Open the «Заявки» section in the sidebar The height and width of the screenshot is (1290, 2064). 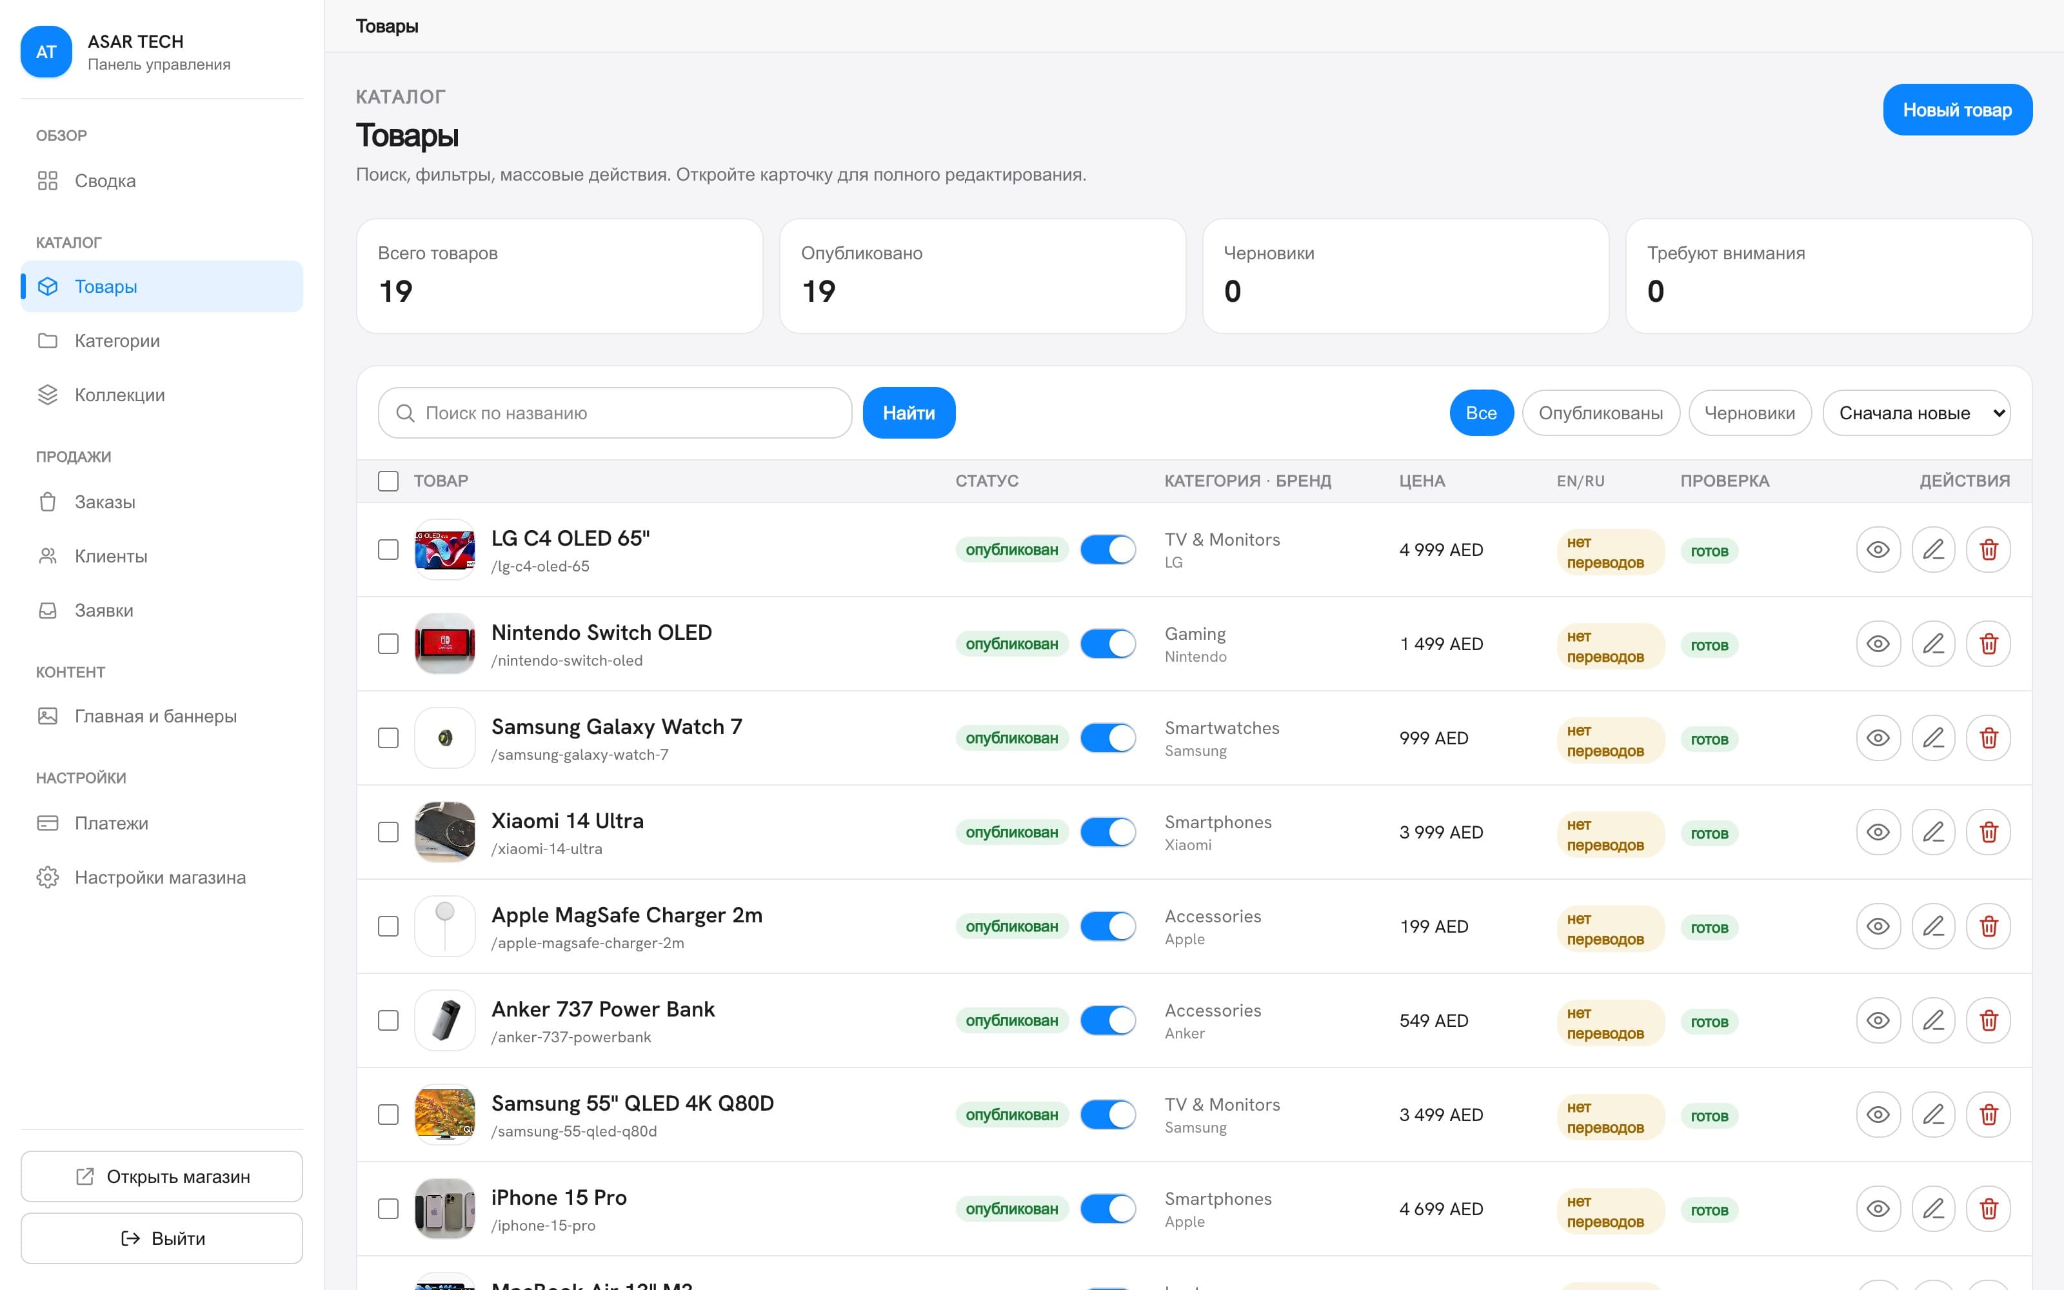(x=162, y=610)
